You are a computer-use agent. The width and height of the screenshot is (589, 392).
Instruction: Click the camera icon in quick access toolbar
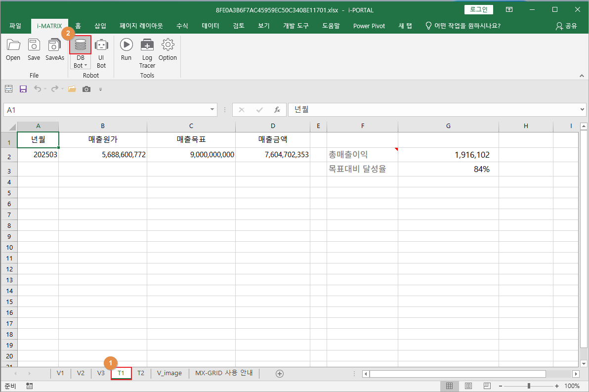(x=86, y=89)
